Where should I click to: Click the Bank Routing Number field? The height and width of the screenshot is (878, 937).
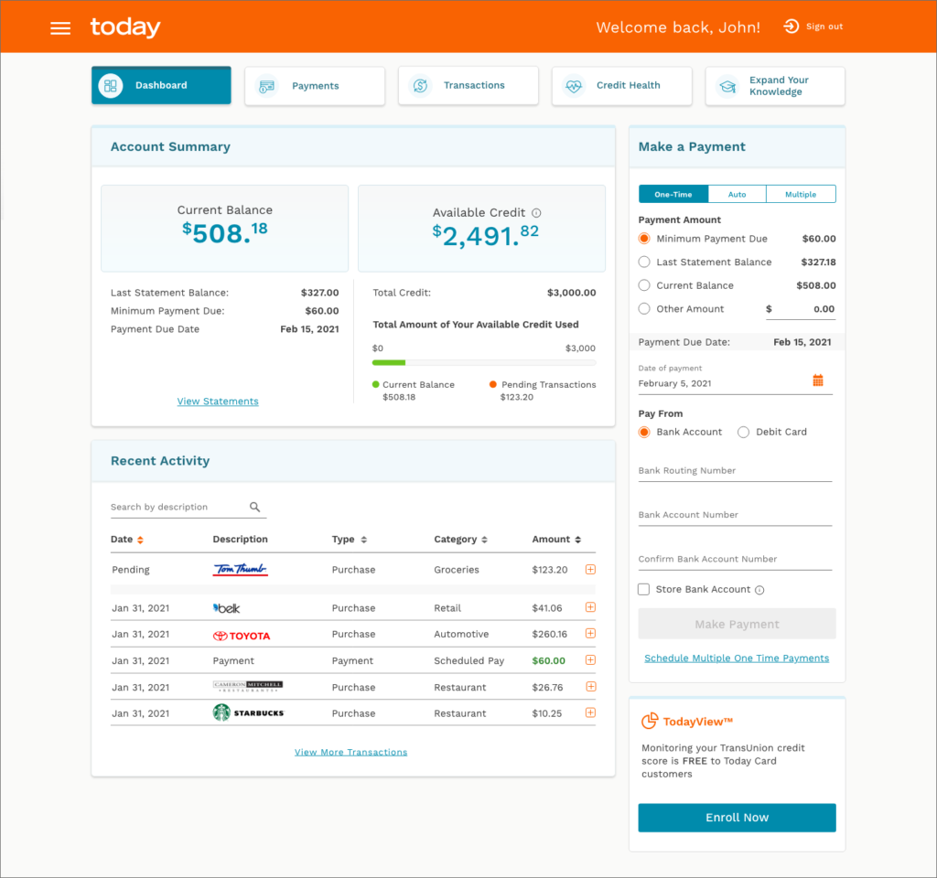pos(735,471)
